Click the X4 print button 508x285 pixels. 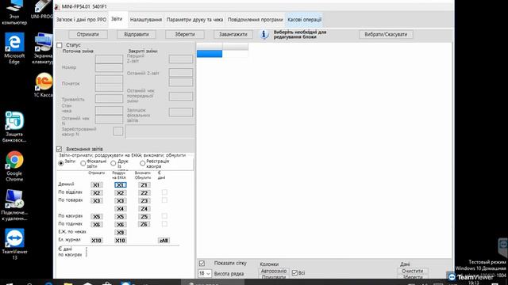(120, 209)
